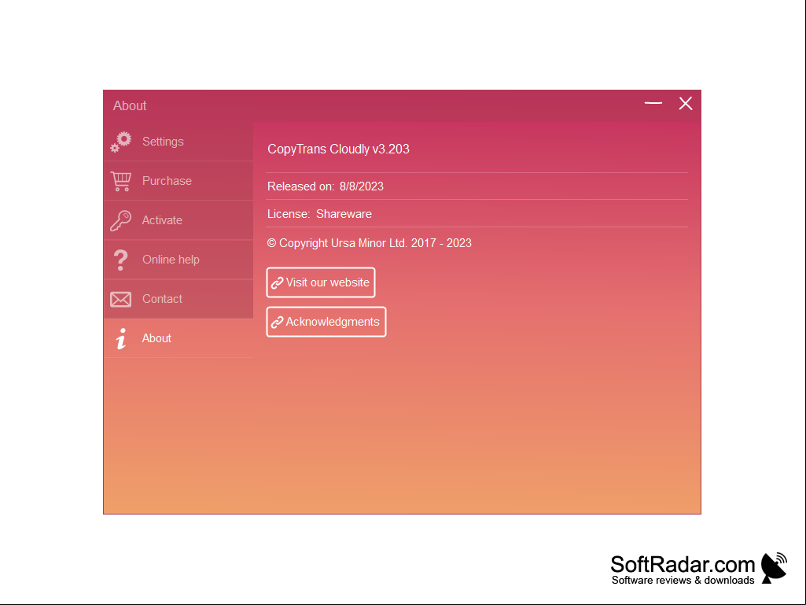Click the About window title text
806x605 pixels.
click(x=130, y=106)
